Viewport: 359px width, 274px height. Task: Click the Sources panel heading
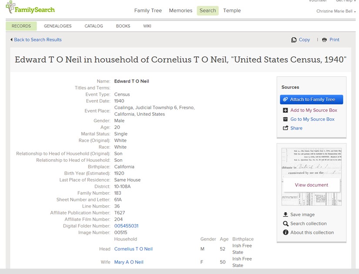point(290,87)
